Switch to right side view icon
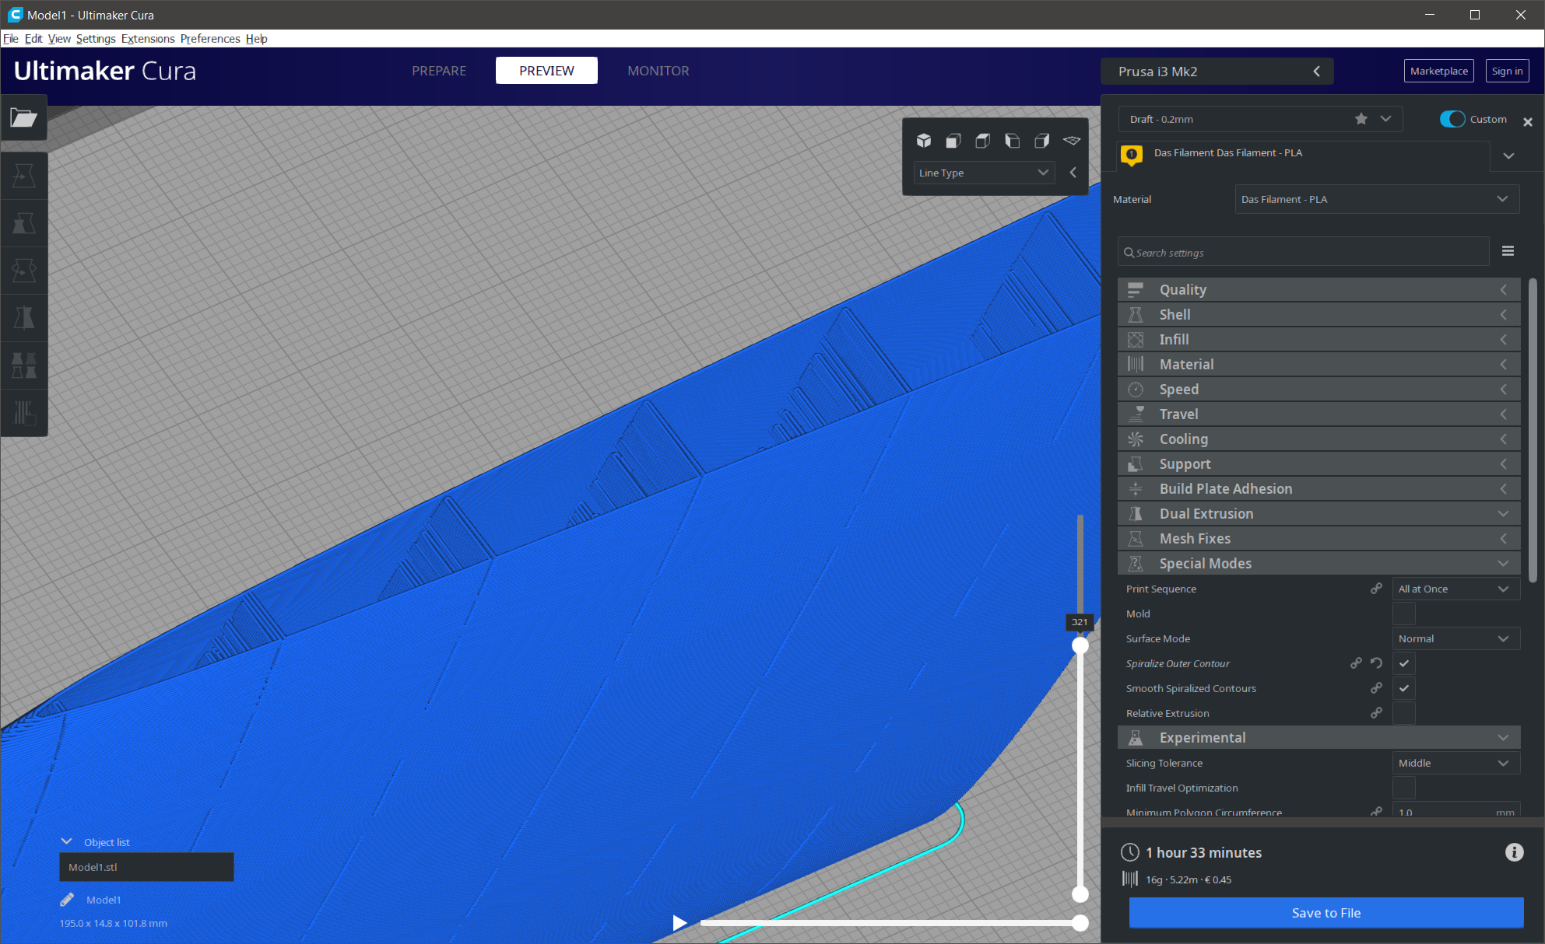The image size is (1545, 944). [x=1042, y=141]
